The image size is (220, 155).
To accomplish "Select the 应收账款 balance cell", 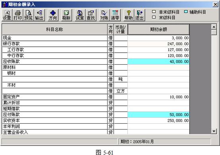I will [158, 61].
